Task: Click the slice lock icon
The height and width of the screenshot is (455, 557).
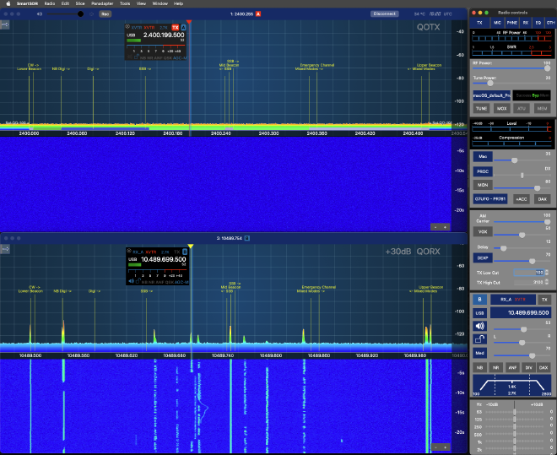Action: [x=479, y=339]
